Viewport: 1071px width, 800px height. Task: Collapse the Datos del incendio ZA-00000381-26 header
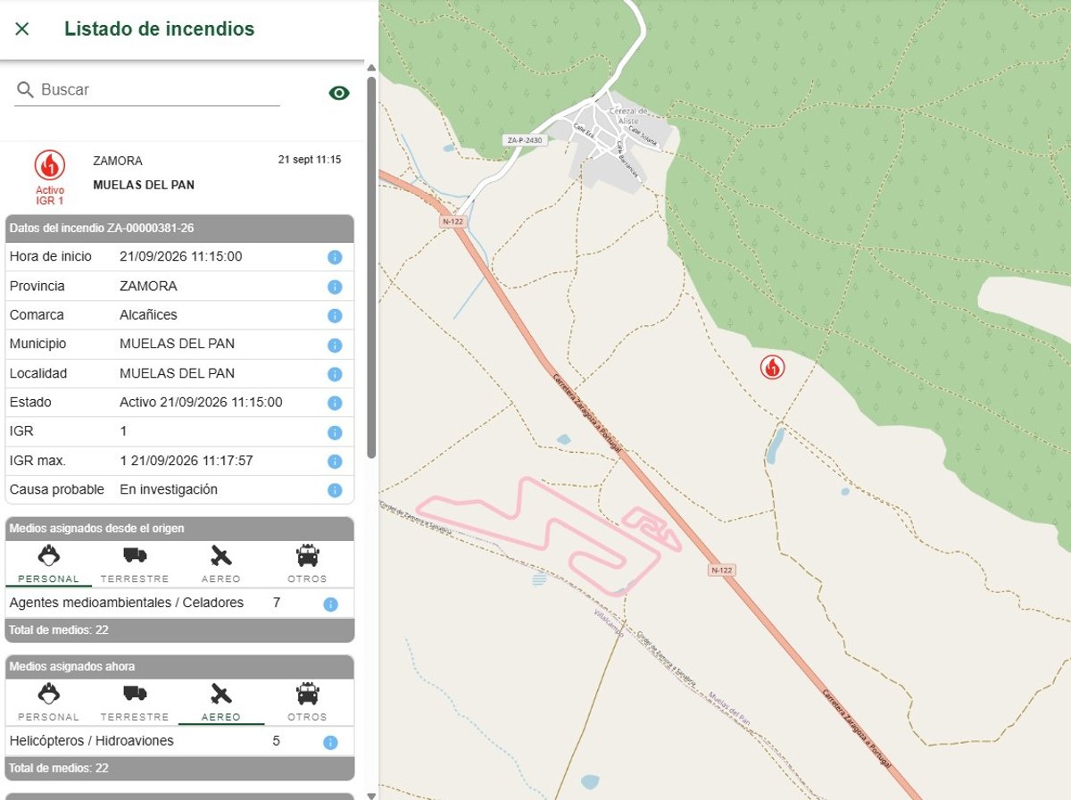(179, 229)
